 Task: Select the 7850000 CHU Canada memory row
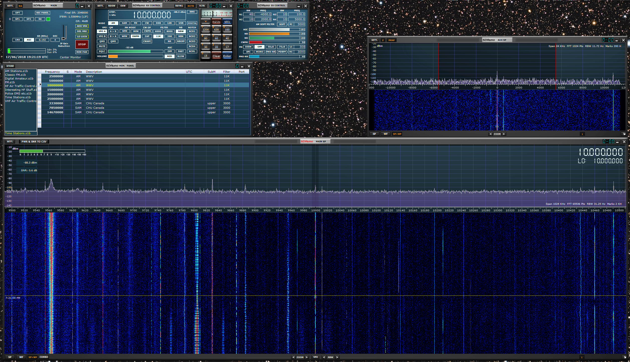tap(145, 108)
